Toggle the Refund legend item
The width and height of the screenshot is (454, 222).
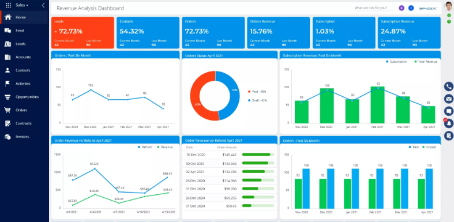pos(145,147)
